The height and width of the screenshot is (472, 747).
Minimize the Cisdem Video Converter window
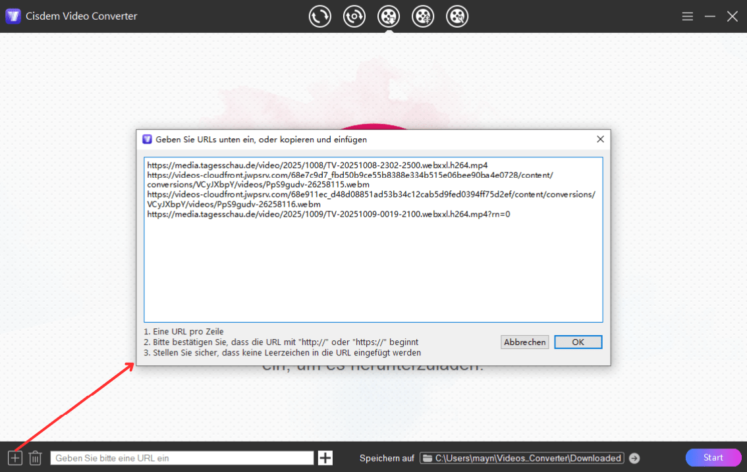tap(710, 16)
